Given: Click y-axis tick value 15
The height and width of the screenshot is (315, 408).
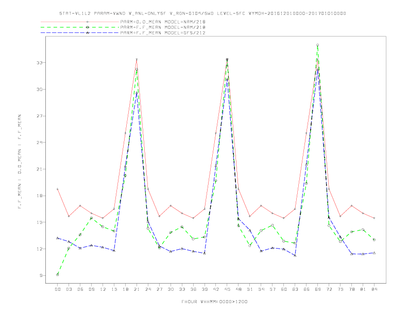Looking at the screenshot, I should (39, 222).
